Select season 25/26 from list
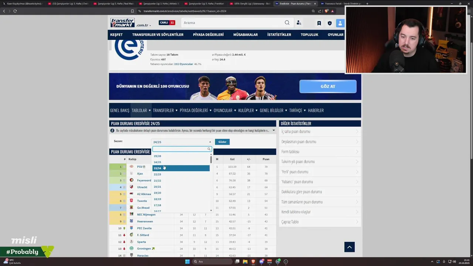This screenshot has height=266, width=473. pyautogui.click(x=181, y=156)
